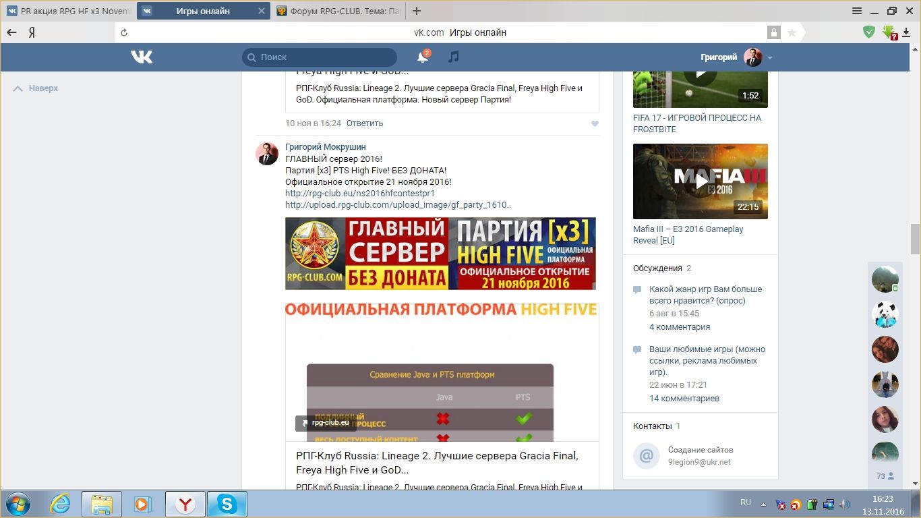This screenshot has width=921, height=518.
Task: Click the Ответить reply link
Action: [x=365, y=123]
